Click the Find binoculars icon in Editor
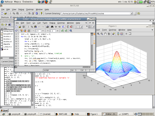 [52, 27]
